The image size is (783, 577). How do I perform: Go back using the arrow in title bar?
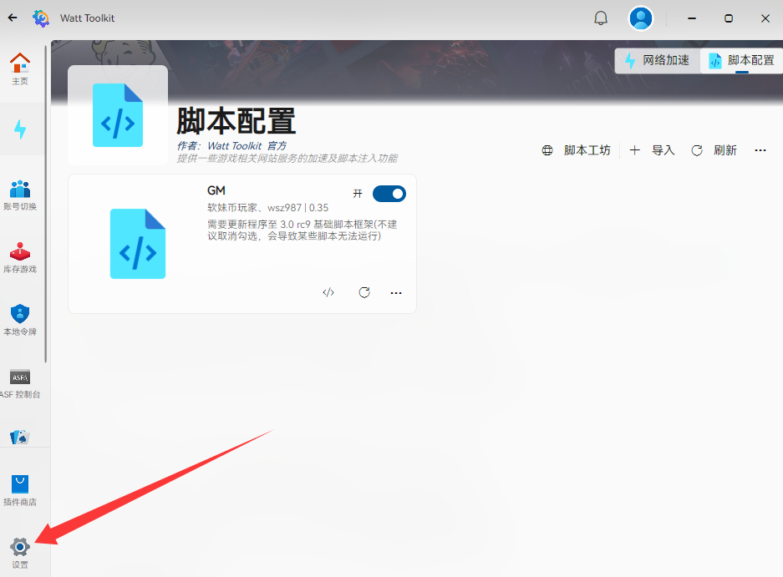coord(13,18)
